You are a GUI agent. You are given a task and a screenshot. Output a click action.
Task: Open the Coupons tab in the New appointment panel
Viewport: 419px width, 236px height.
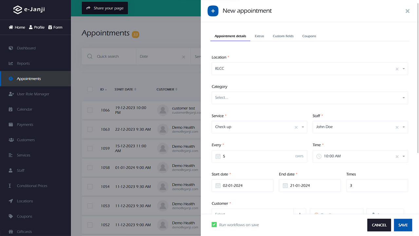[309, 36]
